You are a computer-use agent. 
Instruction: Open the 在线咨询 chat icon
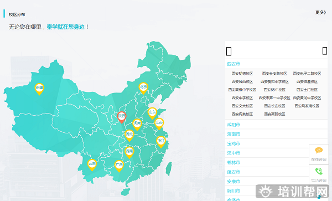click(319, 154)
